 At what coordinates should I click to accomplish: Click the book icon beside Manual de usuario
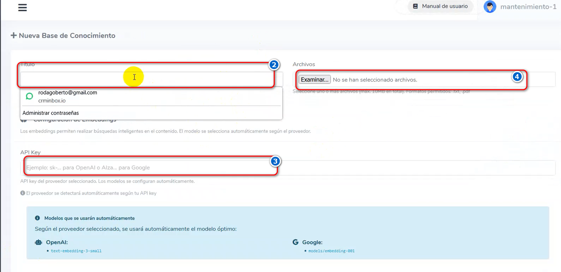coord(415,6)
